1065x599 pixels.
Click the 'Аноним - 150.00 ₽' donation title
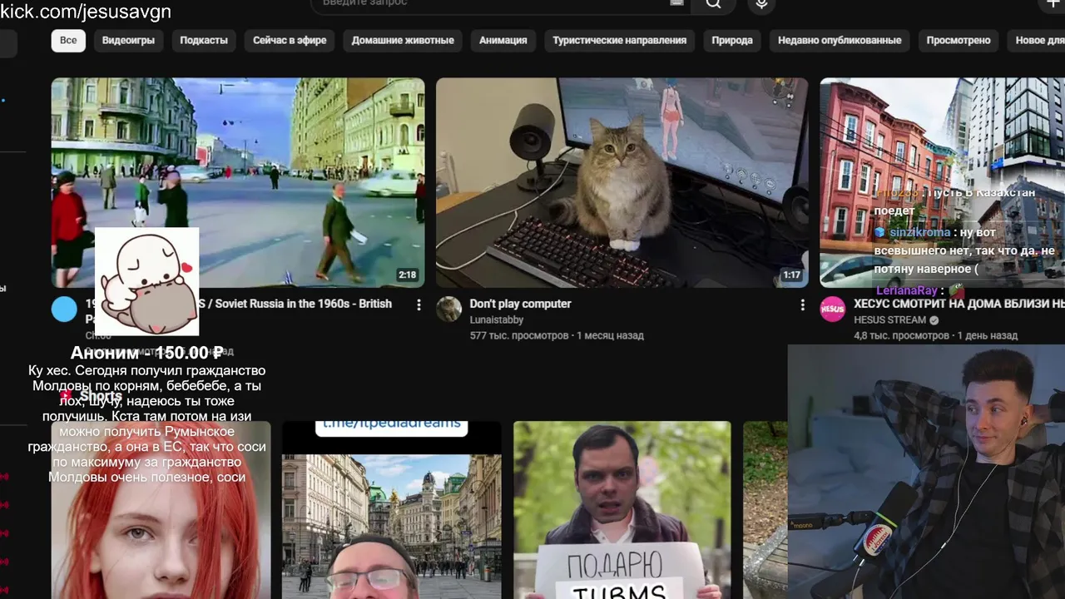point(146,353)
